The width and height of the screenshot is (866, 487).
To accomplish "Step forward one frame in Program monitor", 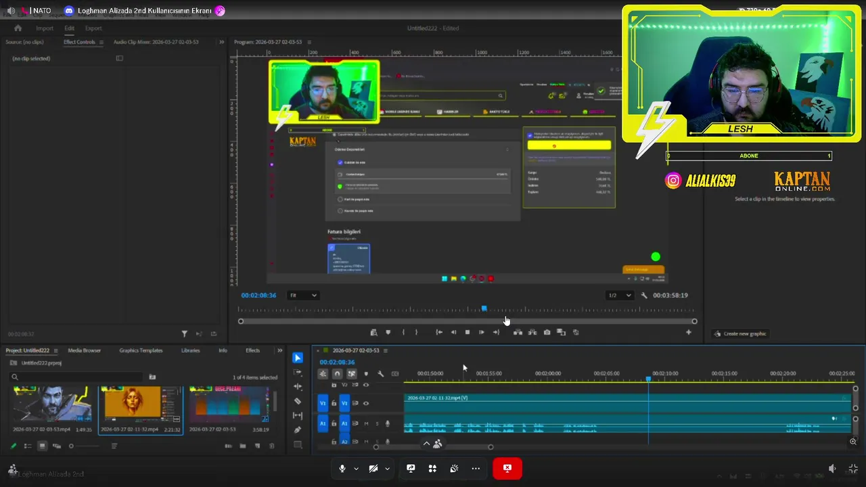I will (x=481, y=332).
